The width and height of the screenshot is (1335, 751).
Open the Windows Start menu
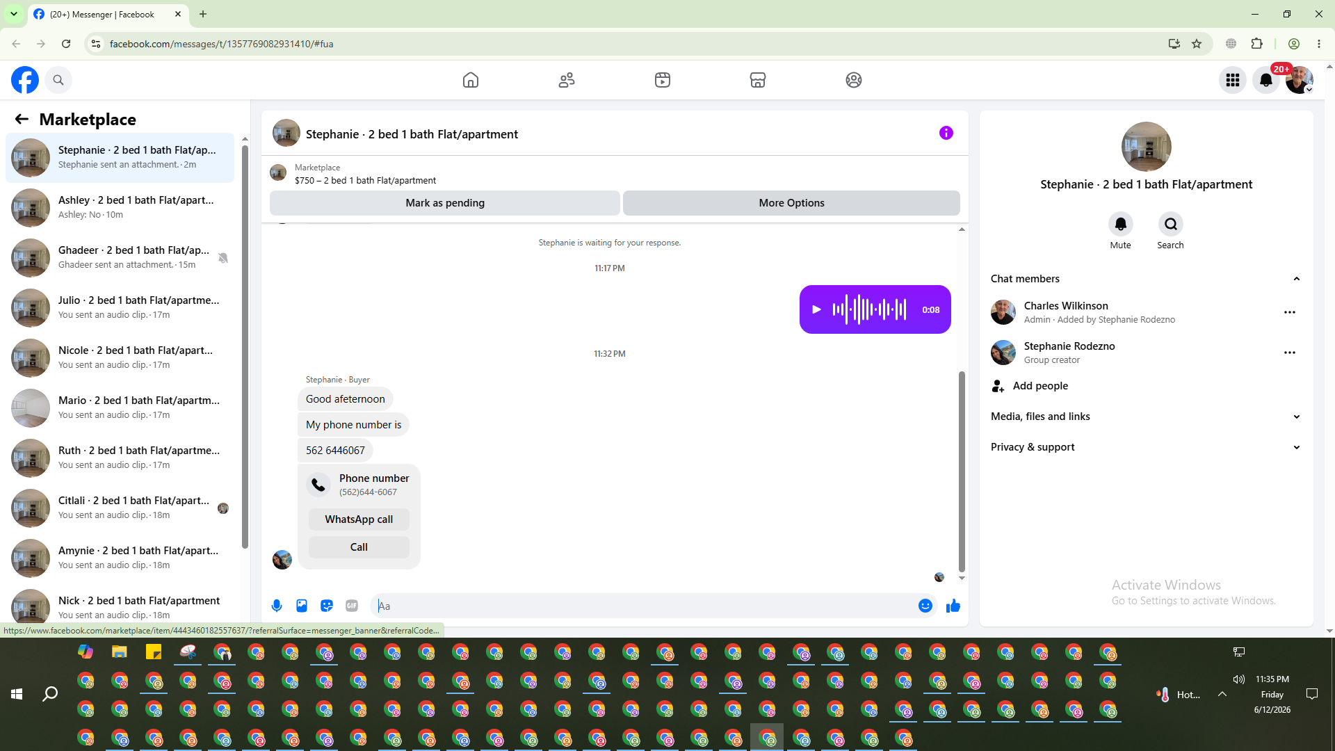point(17,694)
